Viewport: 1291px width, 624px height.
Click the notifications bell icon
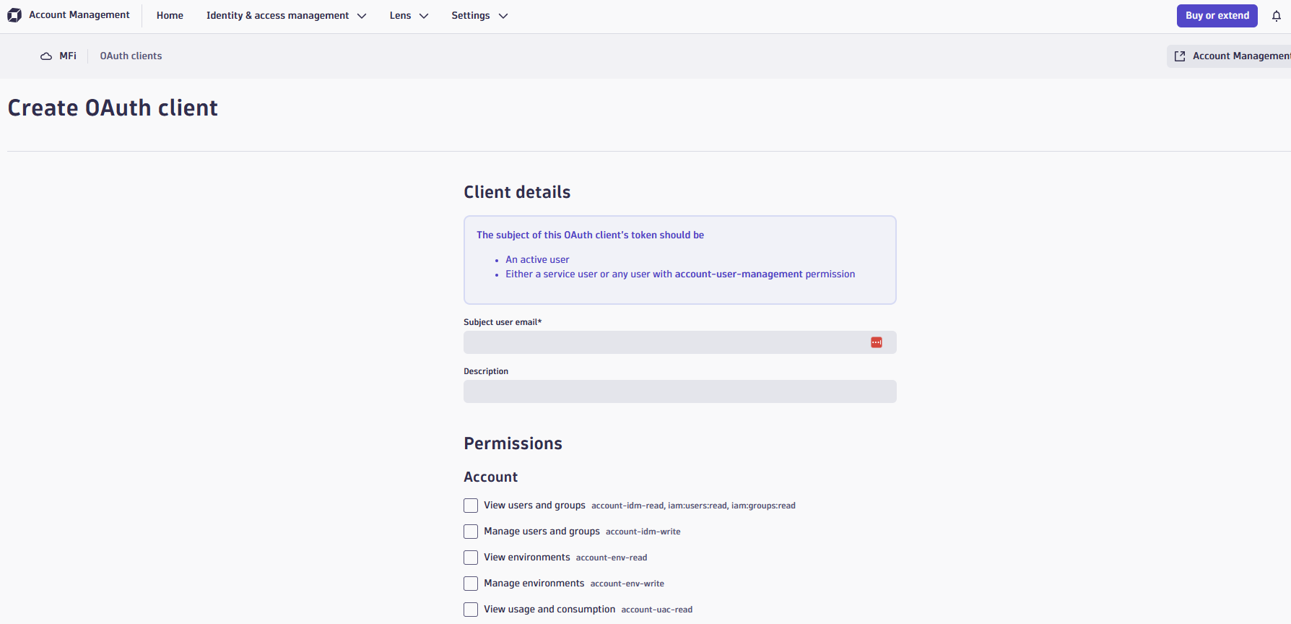[x=1277, y=16]
